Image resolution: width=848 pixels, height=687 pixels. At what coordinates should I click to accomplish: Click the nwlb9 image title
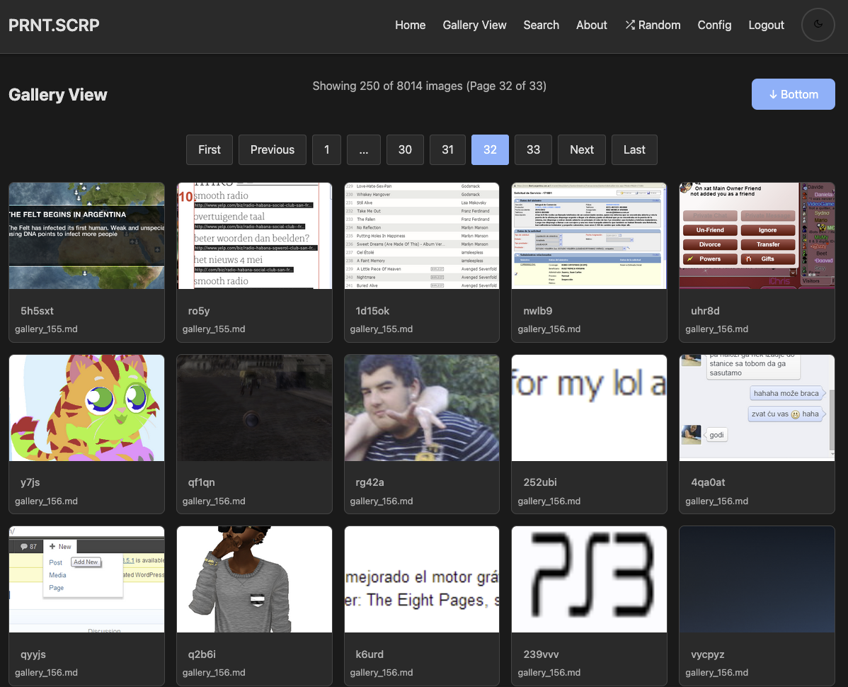coord(537,311)
